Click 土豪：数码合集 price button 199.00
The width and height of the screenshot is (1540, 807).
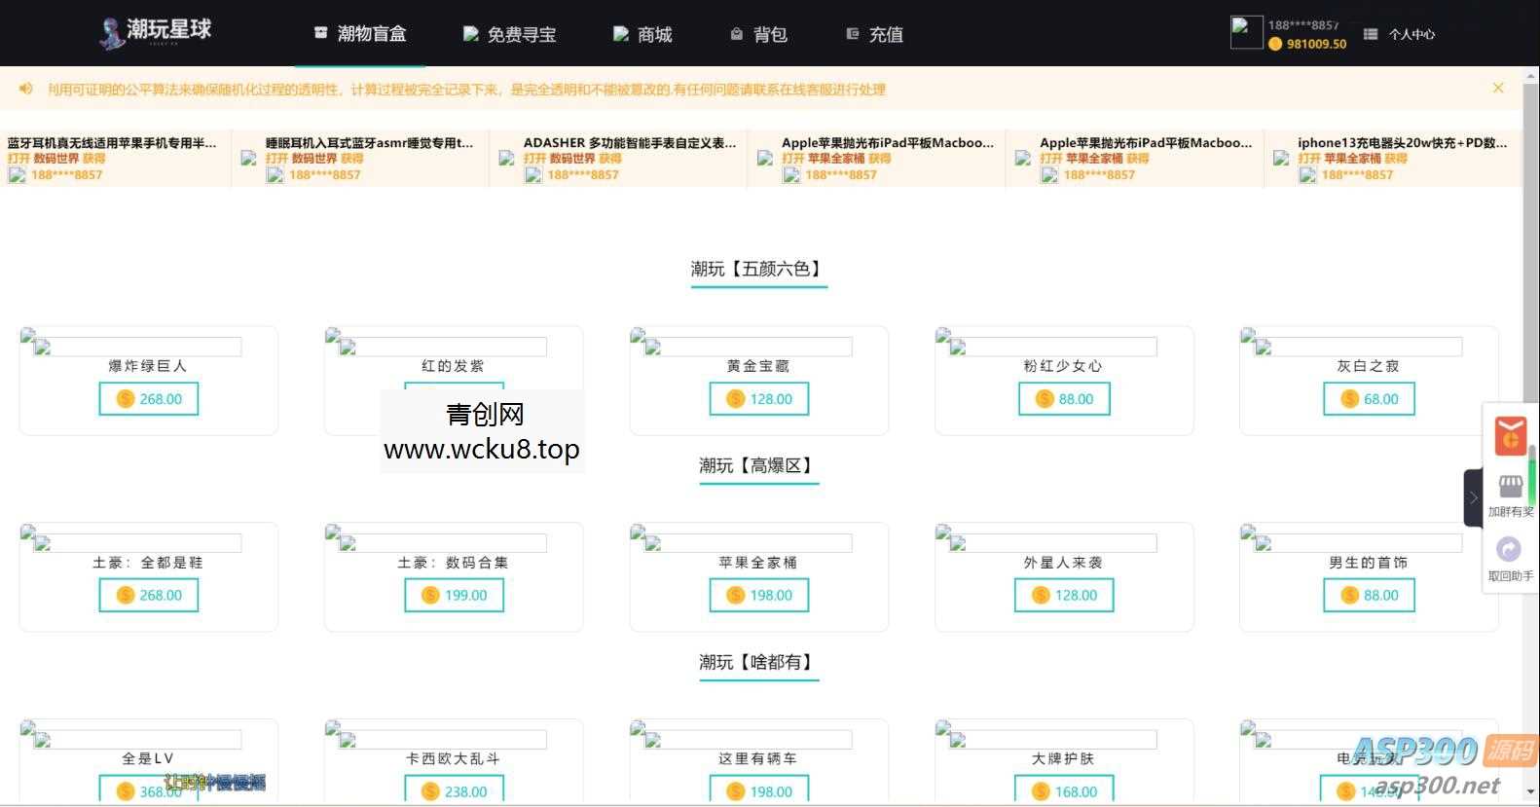(455, 595)
